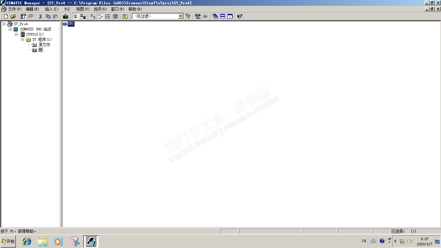Restore the inner S7_Pro4 document window
The width and height of the screenshot is (441, 248).
click(x=432, y=9)
